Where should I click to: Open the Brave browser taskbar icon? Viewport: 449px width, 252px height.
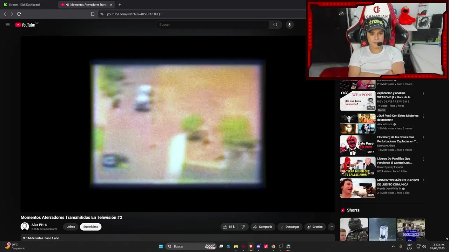[x=251, y=246]
